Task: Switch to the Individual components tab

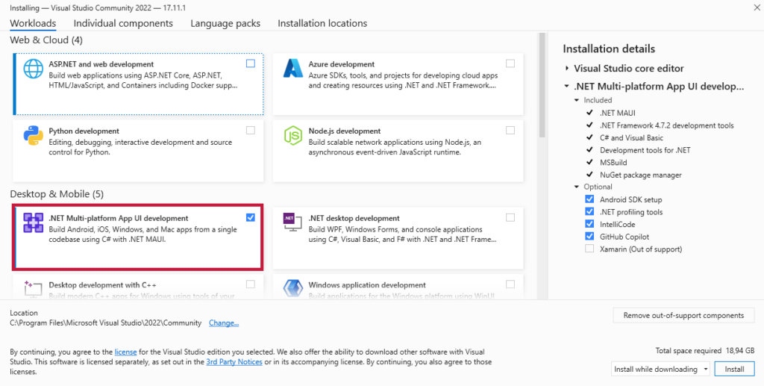Action: tap(123, 23)
